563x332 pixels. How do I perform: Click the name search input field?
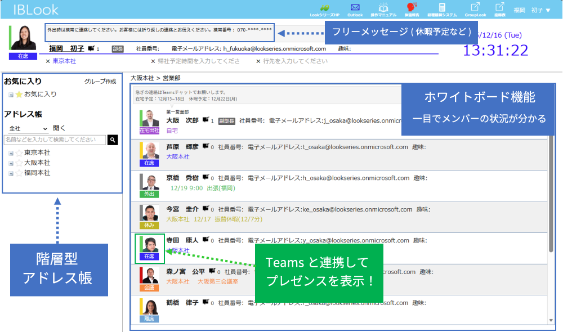point(55,140)
